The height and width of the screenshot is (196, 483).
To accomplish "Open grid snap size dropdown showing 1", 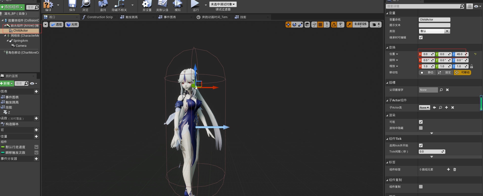I will coord(327,25).
